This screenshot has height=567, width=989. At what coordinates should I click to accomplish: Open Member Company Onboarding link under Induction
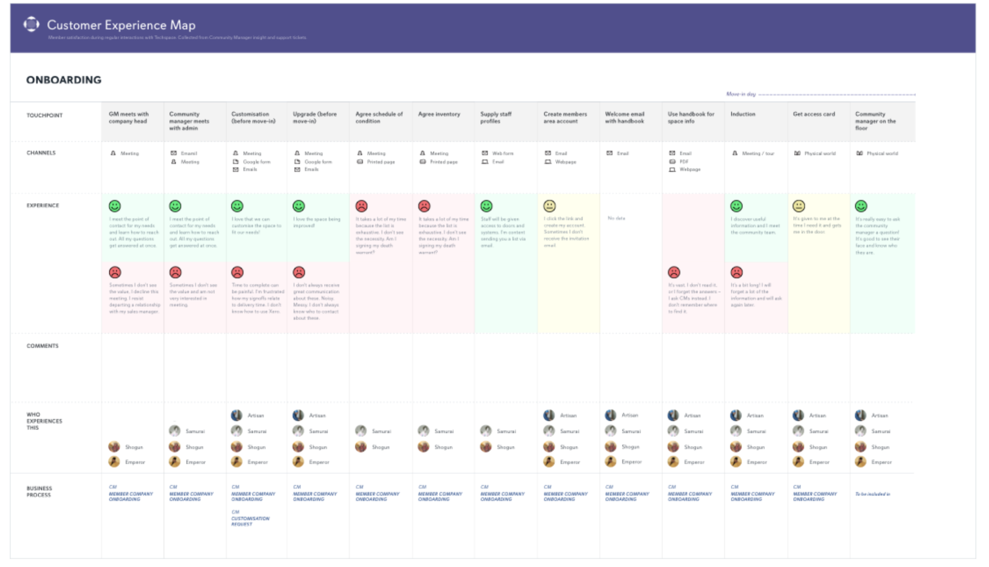[x=752, y=496]
